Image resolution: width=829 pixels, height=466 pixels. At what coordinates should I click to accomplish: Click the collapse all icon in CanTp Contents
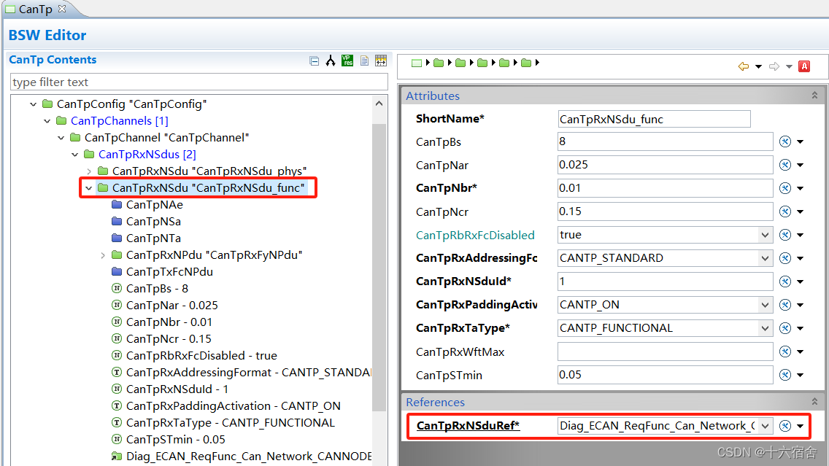click(x=314, y=61)
